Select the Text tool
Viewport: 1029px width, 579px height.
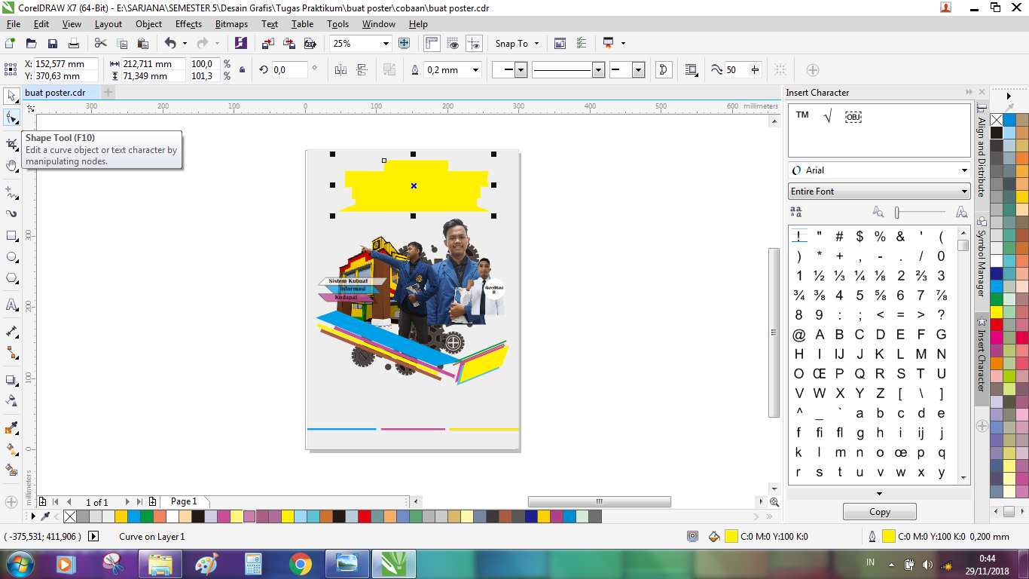click(x=11, y=305)
